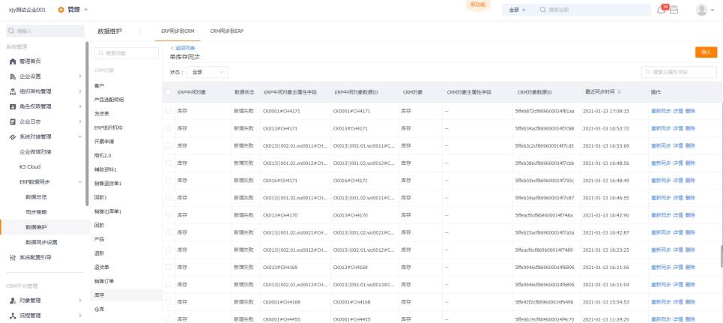
Task: Expand the 组织架构管理 menu chevron
Action: click(79, 91)
